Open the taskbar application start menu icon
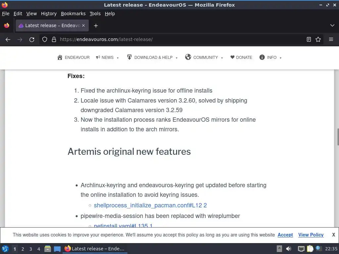Image resolution: width=339 pixels, height=254 pixels. coord(5,249)
